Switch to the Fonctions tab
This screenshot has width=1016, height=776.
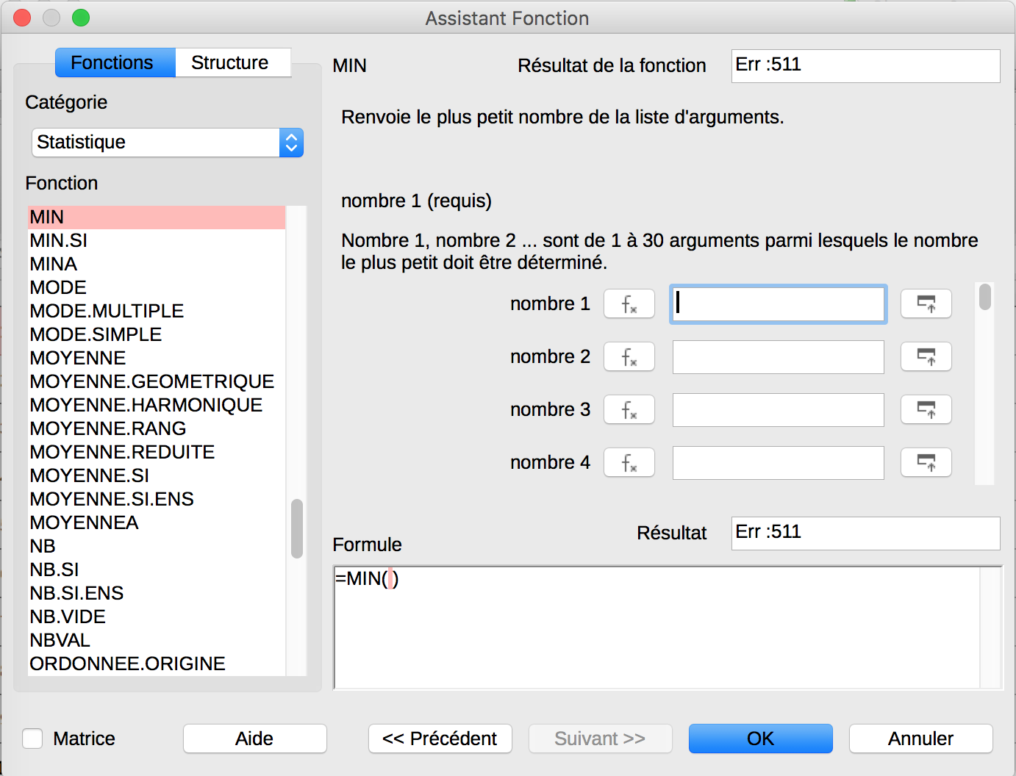coord(115,62)
